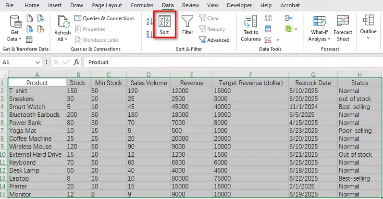Viewport: 383px width, 199px height.
Task: Click the greyed Properties button
Action: coord(90,29)
